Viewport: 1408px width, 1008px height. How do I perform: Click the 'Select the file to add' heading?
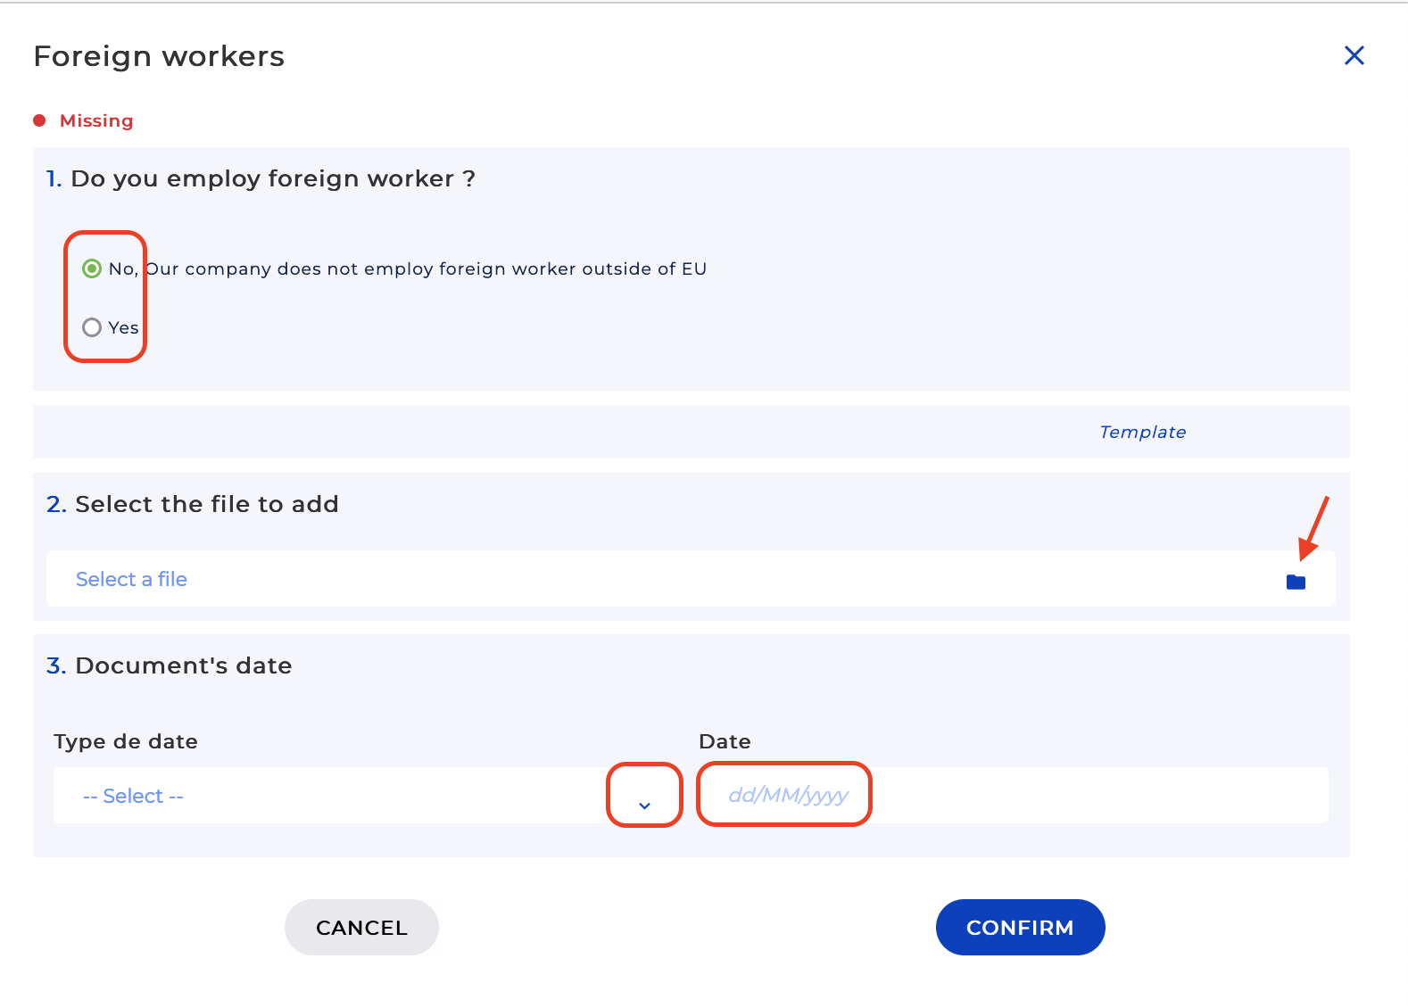206,504
